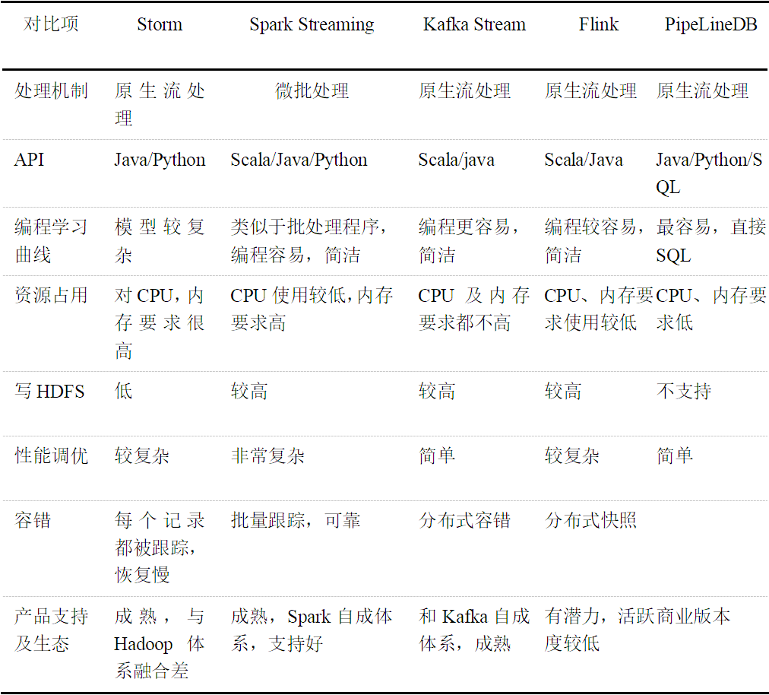Click the 不支持 cell under PipeLineDB

(x=683, y=392)
